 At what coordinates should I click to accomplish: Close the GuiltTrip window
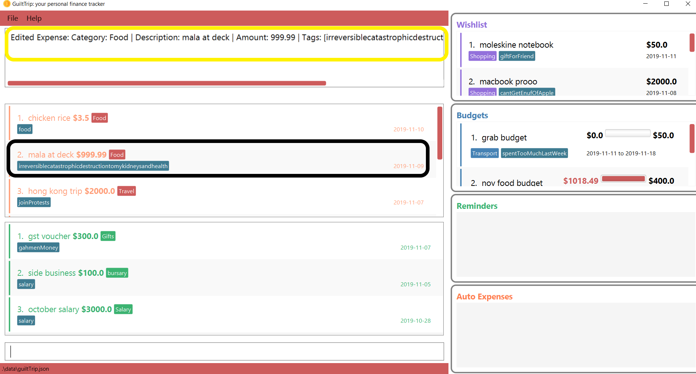688,4
